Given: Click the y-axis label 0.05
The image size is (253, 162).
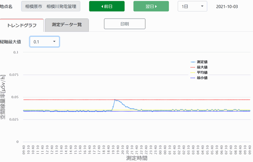Looking at the screenshot, I should (15, 97).
